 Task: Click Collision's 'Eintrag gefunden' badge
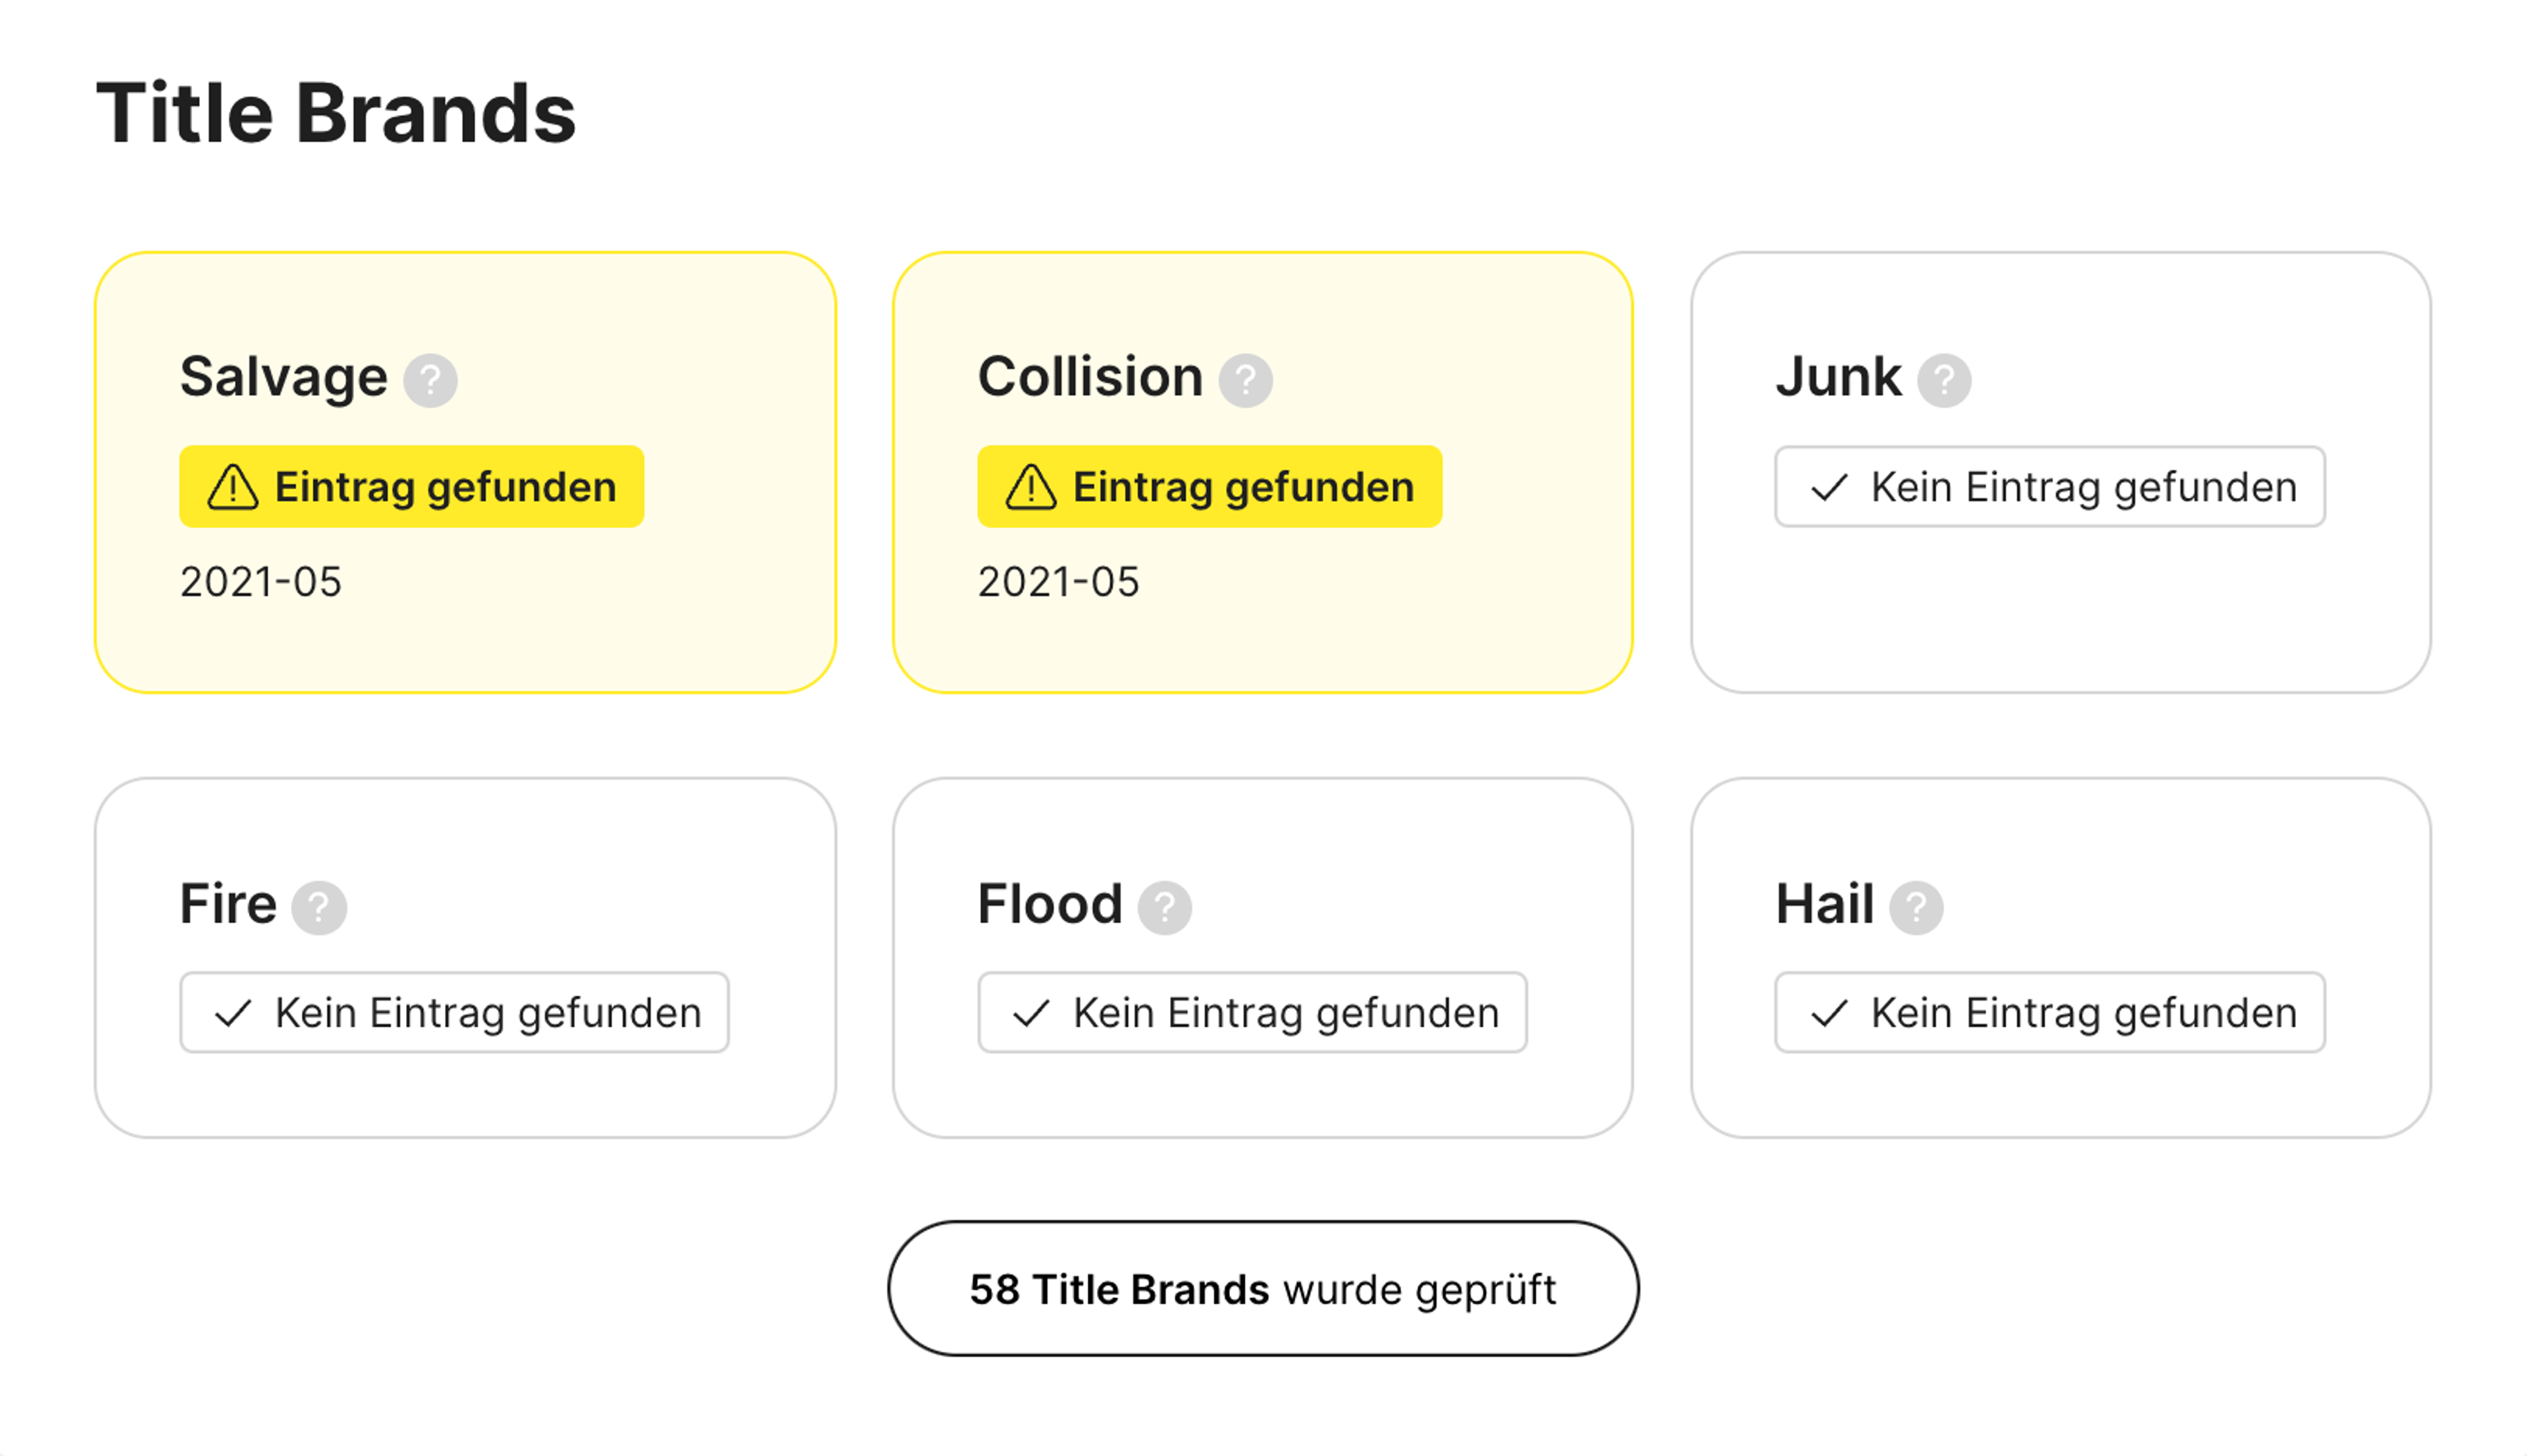click(1209, 487)
